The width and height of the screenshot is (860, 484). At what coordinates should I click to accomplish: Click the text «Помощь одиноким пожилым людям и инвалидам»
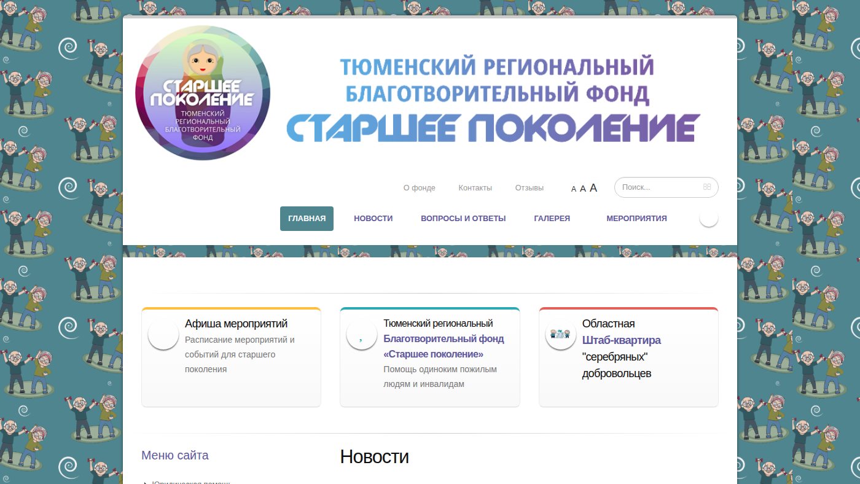pos(440,377)
